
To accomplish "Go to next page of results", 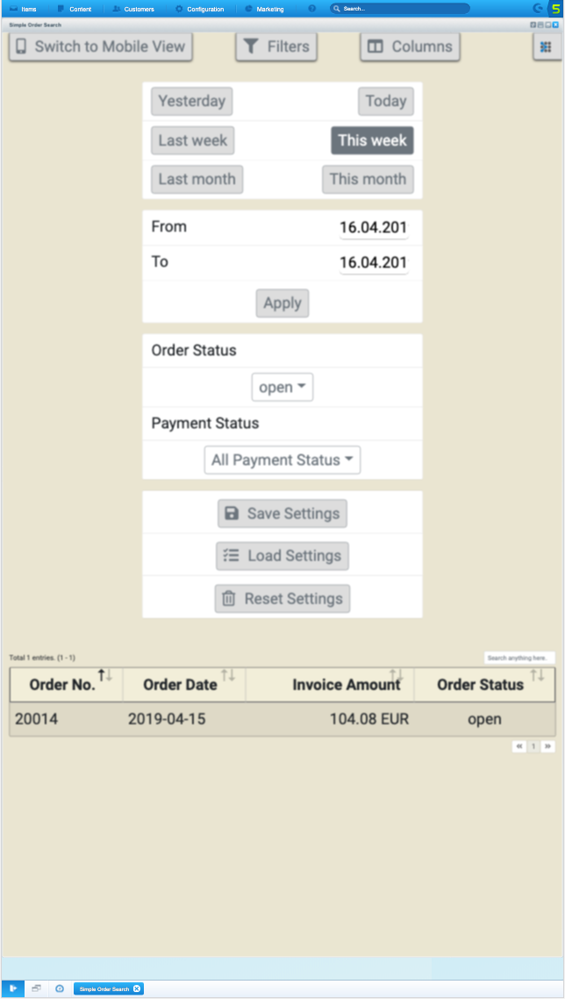I will [x=547, y=746].
